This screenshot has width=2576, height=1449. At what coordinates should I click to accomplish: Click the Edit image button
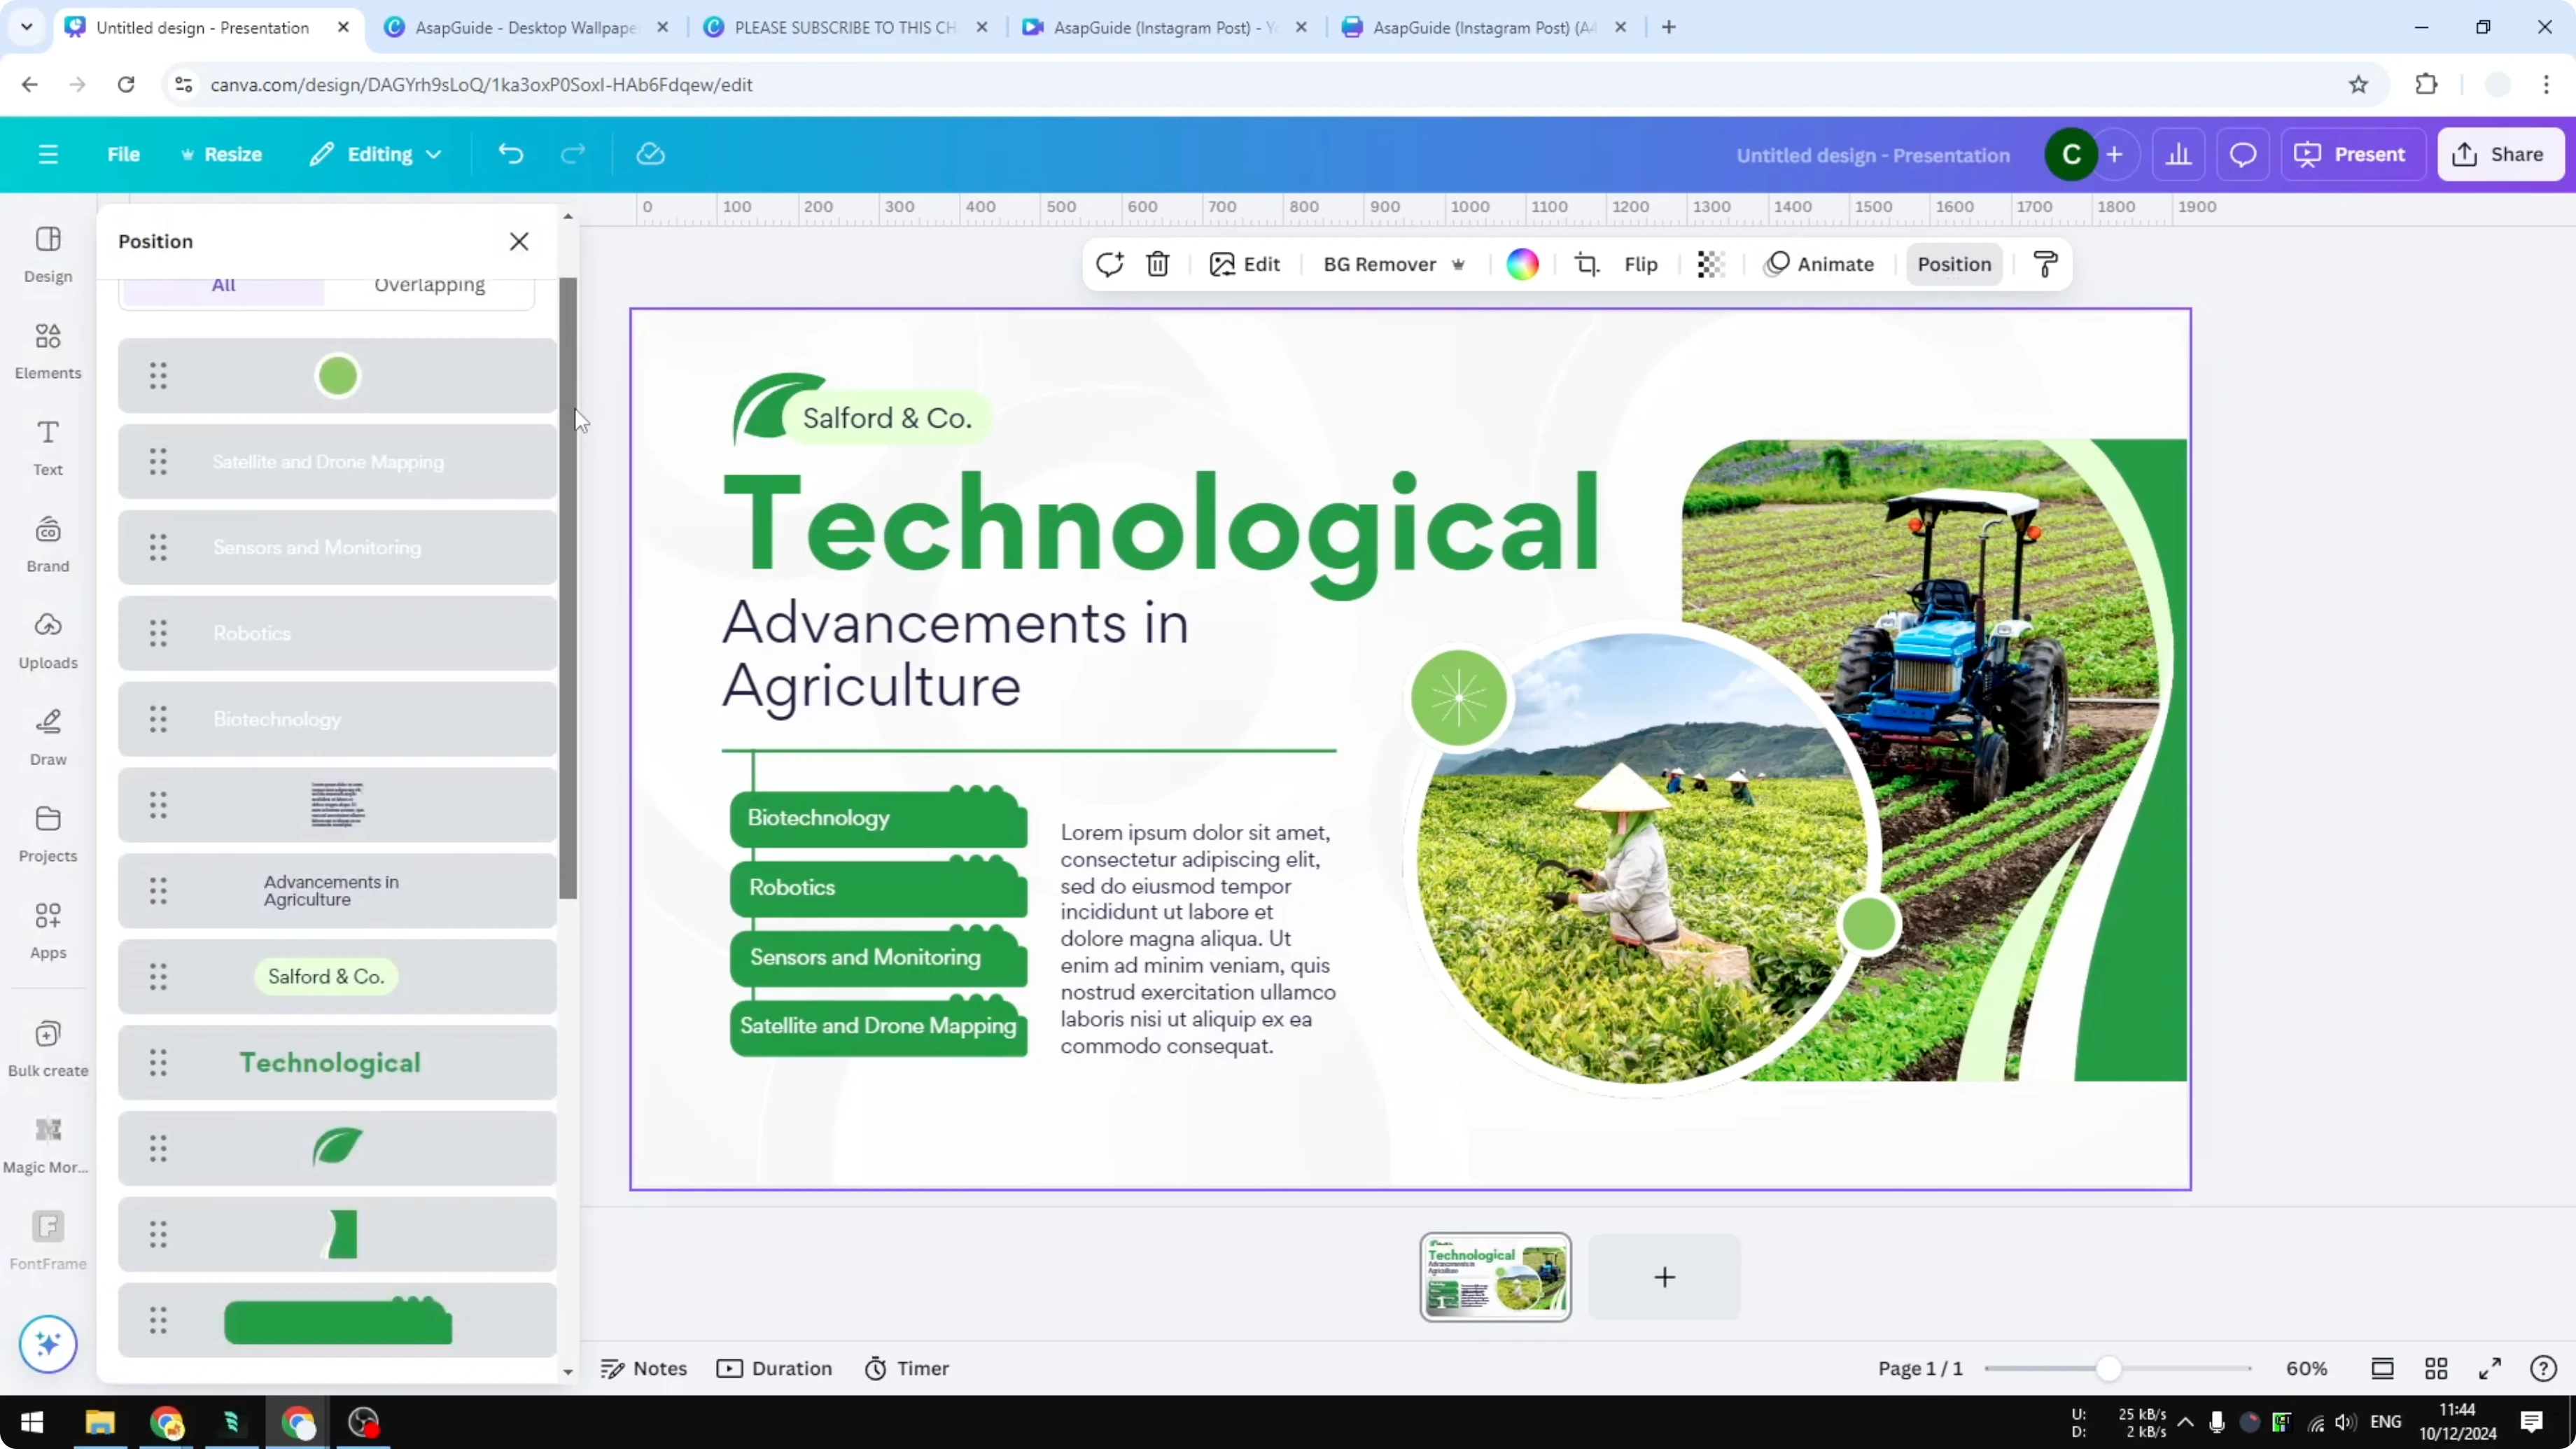click(x=1244, y=264)
